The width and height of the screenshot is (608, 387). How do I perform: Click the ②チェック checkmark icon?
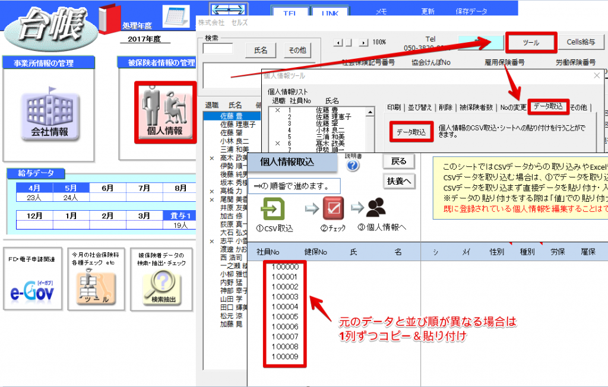tap(334, 208)
